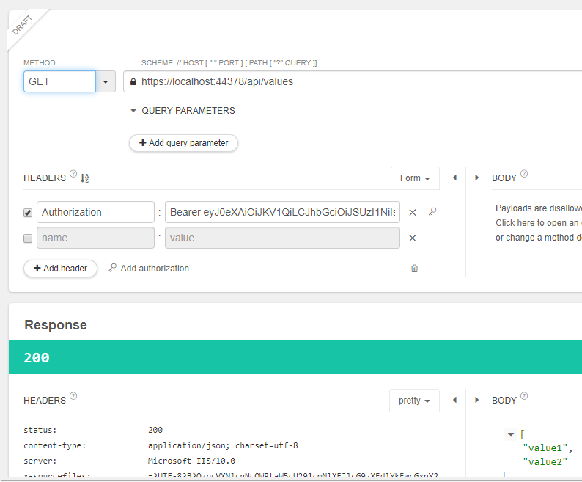This screenshot has height=482, width=582.
Task: Click the Bearer token value field
Action: pos(282,212)
